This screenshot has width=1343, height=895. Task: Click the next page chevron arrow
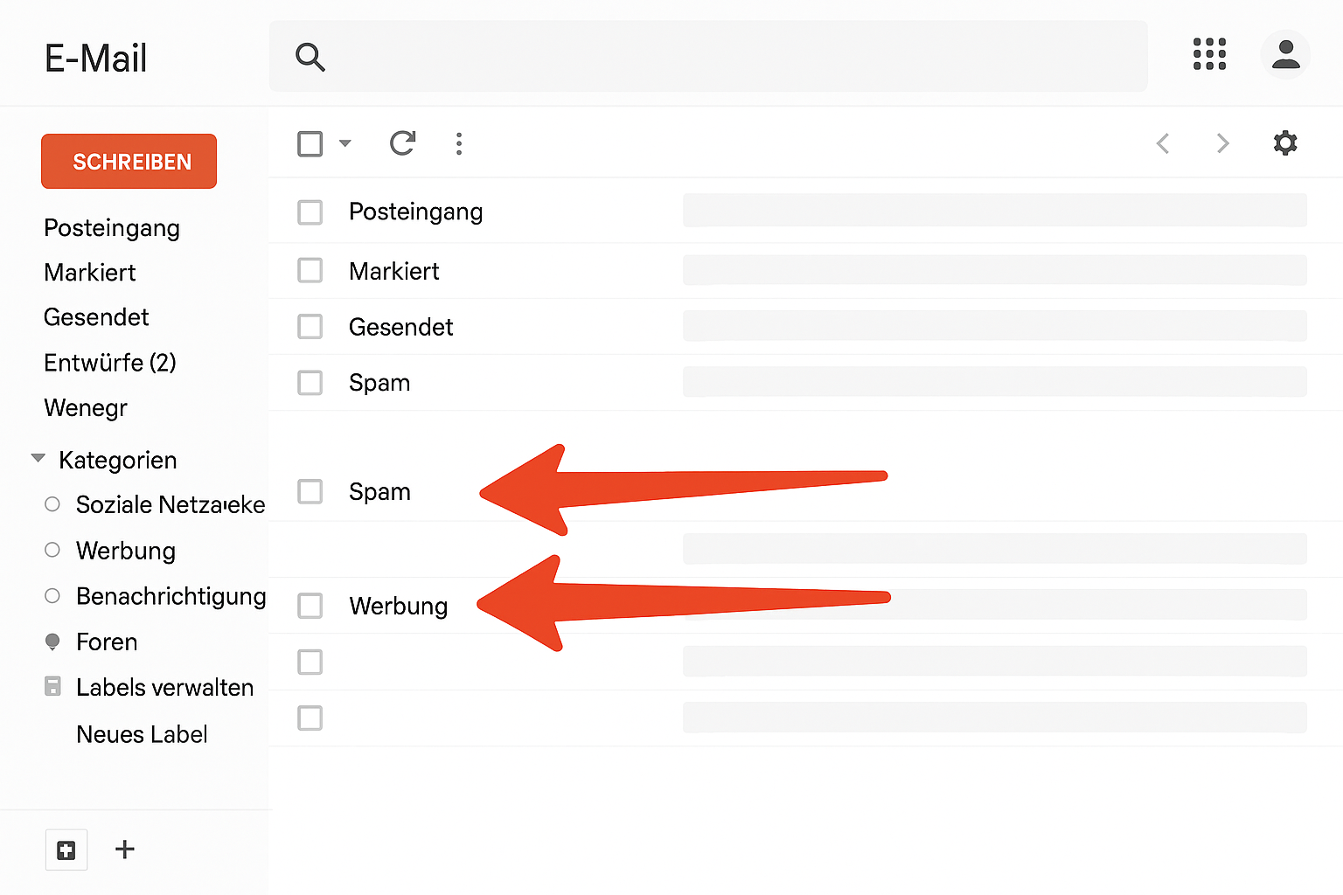1221,143
